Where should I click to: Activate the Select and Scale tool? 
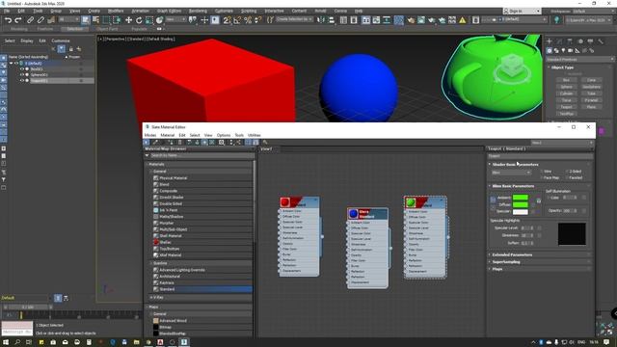[149, 20]
